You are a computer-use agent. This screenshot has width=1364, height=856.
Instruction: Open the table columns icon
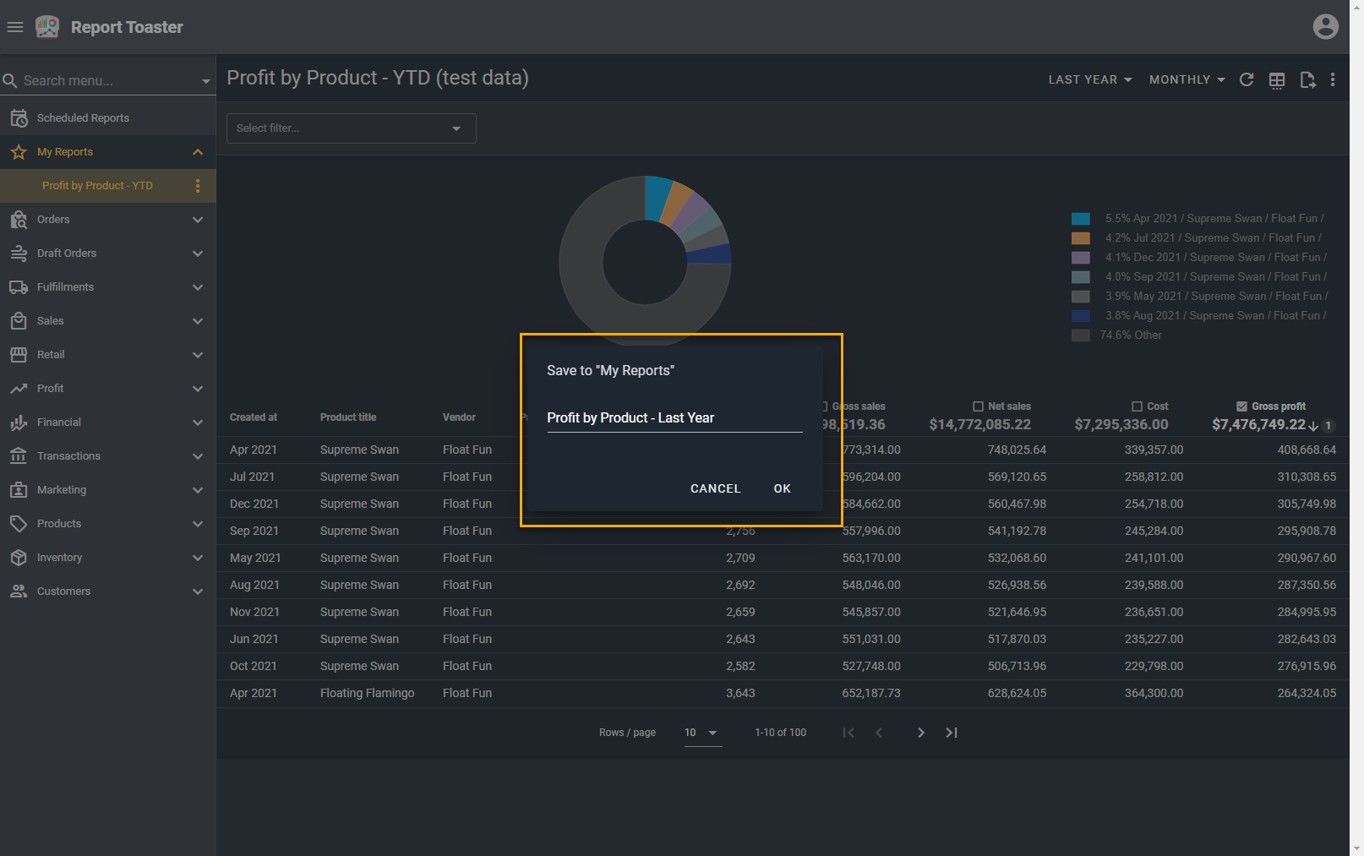(x=1277, y=79)
